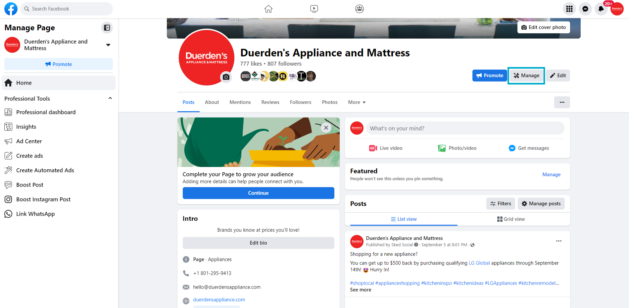This screenshot has width=629, height=308.
Task: Select Grid view for posts
Action: coord(511,219)
